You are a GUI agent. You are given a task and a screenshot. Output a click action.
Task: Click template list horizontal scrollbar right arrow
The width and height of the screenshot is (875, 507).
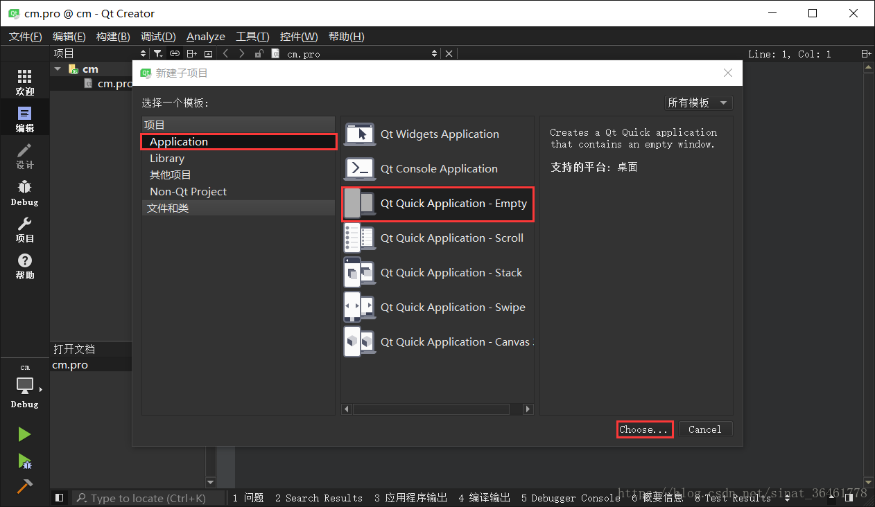tap(528, 409)
